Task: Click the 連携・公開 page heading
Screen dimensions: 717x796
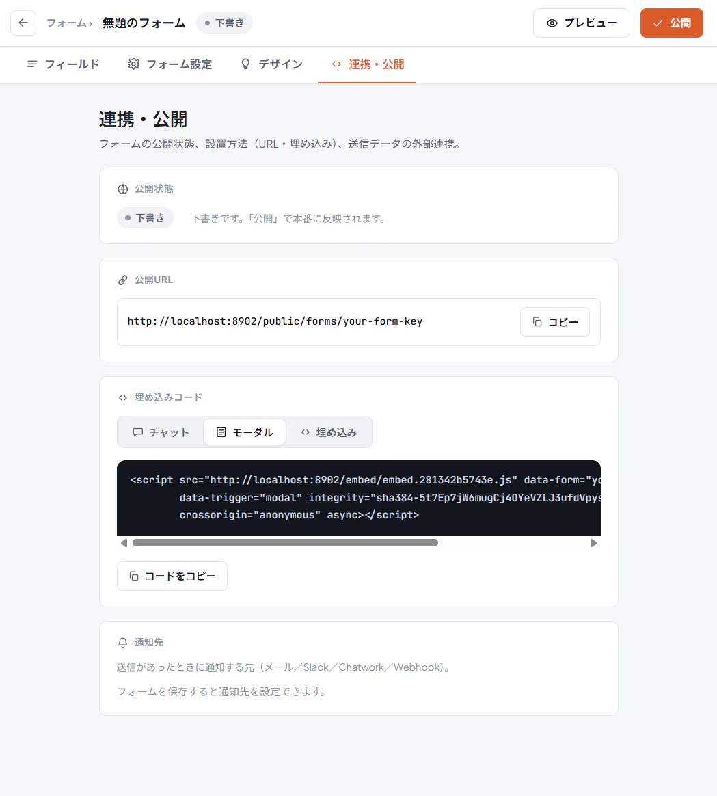Action: pos(143,119)
